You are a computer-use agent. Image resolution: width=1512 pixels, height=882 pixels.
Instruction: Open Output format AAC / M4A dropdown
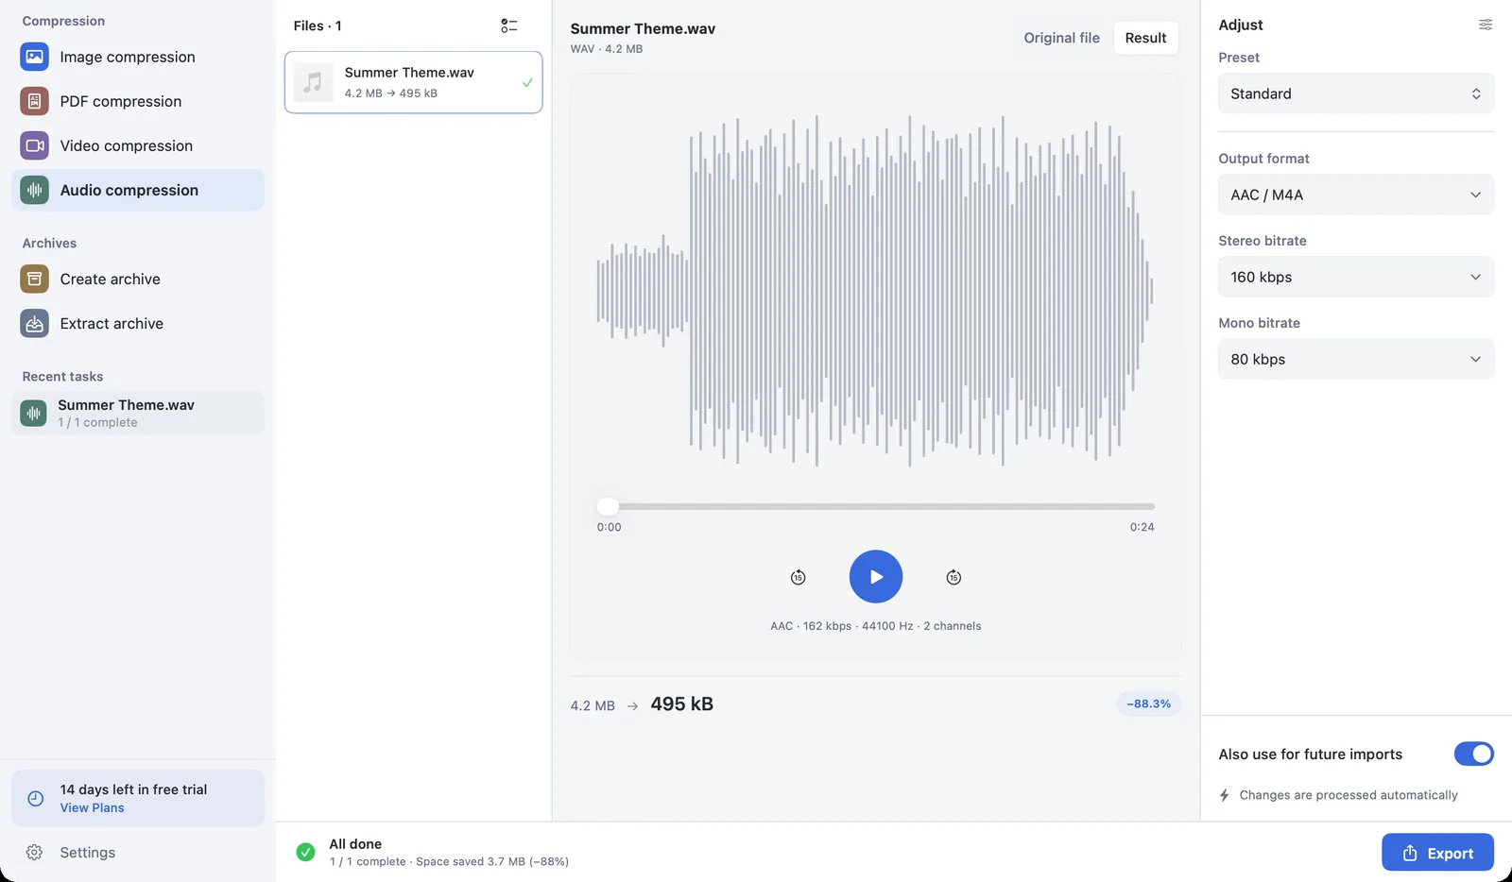[x=1356, y=195]
